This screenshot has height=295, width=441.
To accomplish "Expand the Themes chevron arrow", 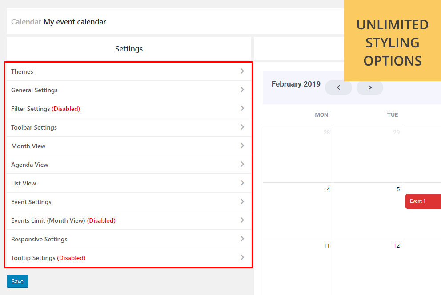I will pyautogui.click(x=242, y=71).
